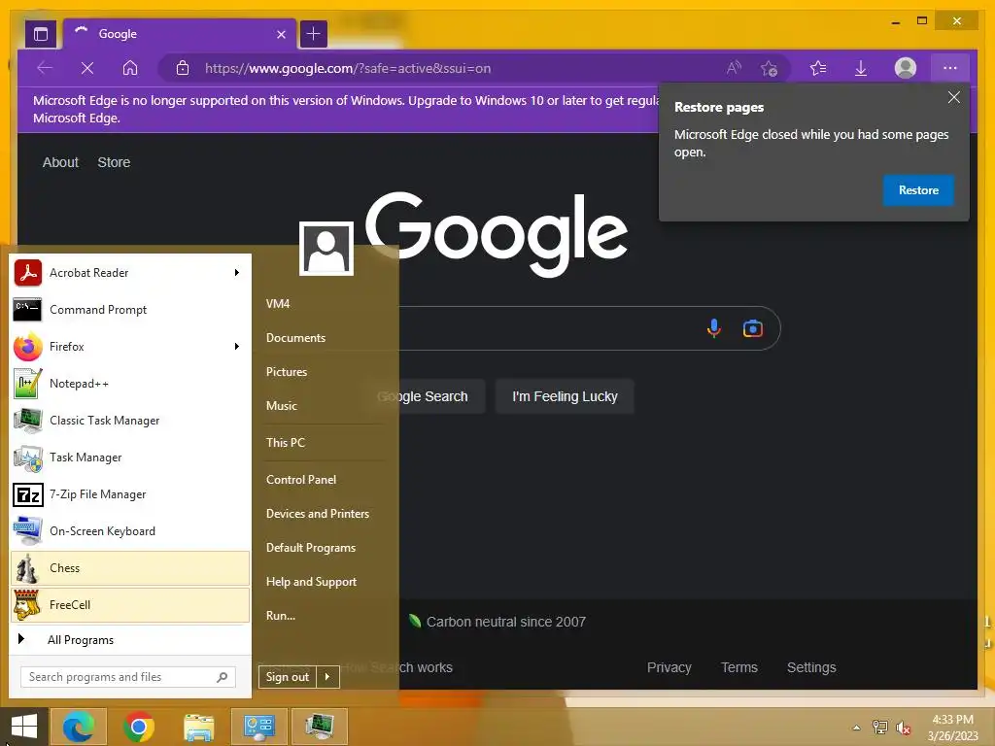995x746 pixels.
Task: Go back with the browser back arrow
Action: point(45,68)
